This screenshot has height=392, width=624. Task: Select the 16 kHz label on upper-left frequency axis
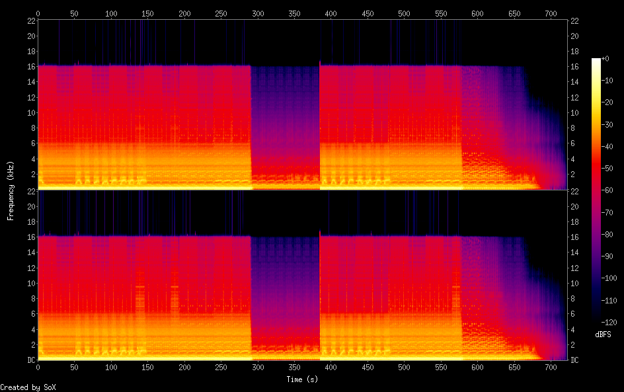tap(30, 67)
